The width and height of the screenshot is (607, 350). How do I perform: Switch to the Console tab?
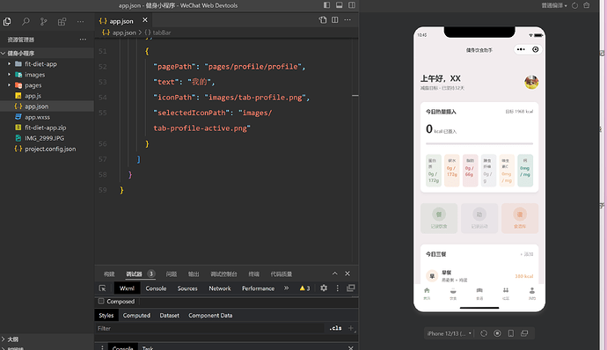tap(156, 288)
